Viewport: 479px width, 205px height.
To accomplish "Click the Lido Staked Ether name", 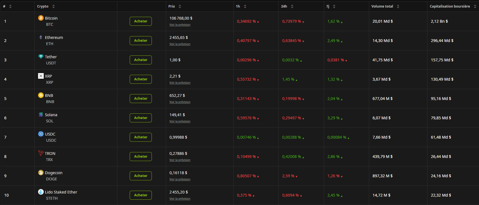I will (61, 192).
